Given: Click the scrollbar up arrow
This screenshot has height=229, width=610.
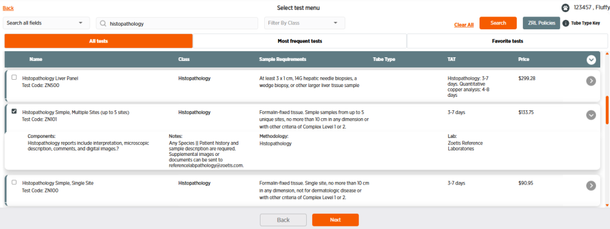Looking at the screenshot, I should point(607,53).
